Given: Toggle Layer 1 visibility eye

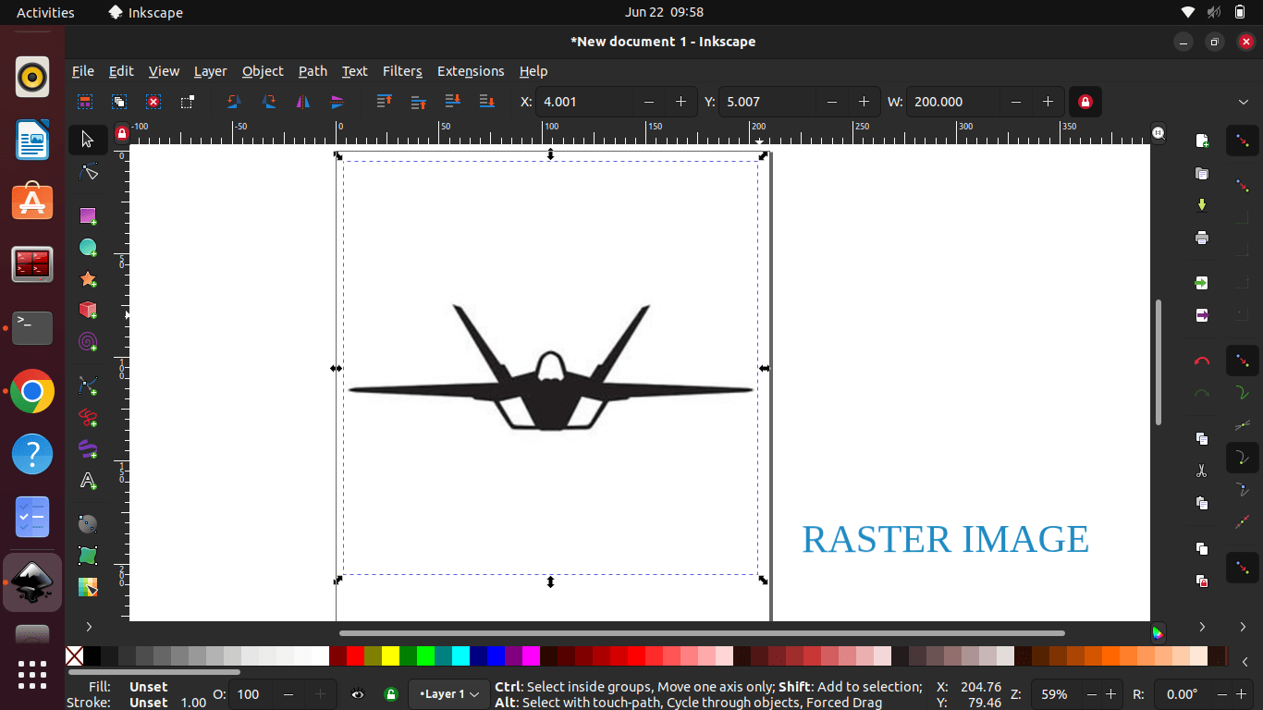Looking at the screenshot, I should (358, 694).
